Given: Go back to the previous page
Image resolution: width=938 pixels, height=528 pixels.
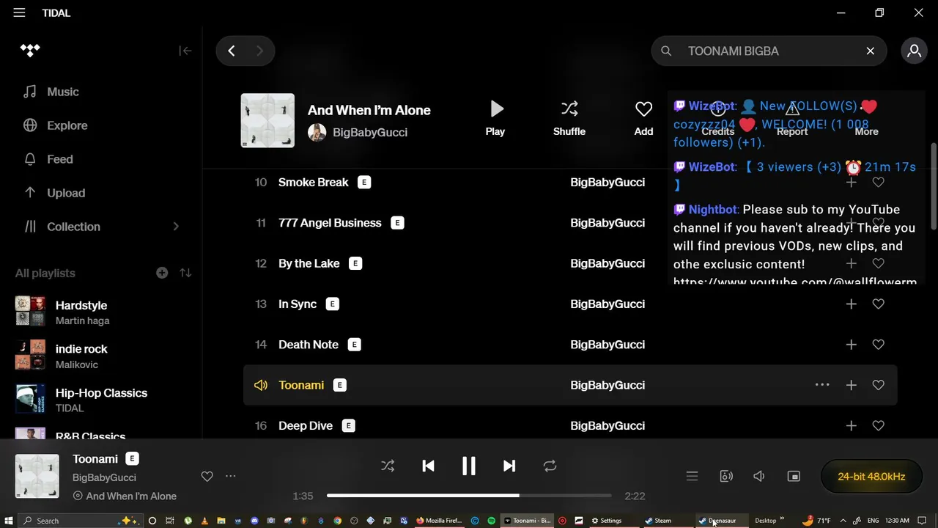Looking at the screenshot, I should (232, 51).
